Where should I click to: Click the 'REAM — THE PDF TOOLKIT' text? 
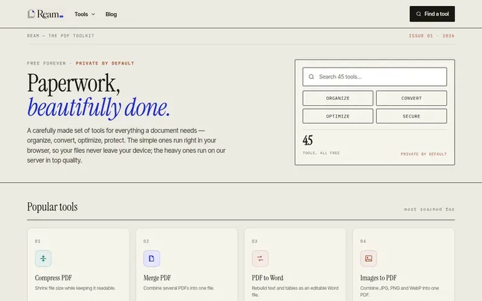[x=61, y=36]
